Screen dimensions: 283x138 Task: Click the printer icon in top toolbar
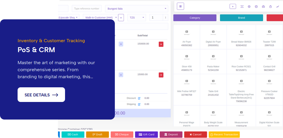(x=256, y=6)
